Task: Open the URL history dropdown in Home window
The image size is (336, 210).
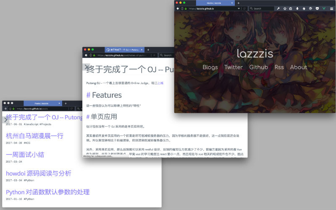Action: (x=239, y=8)
